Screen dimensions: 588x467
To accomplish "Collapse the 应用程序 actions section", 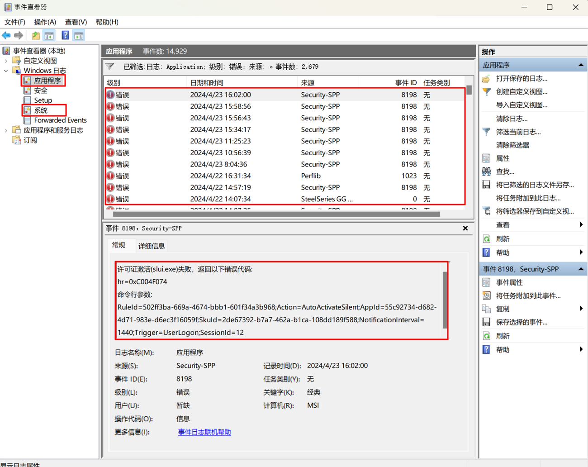I will coord(580,65).
